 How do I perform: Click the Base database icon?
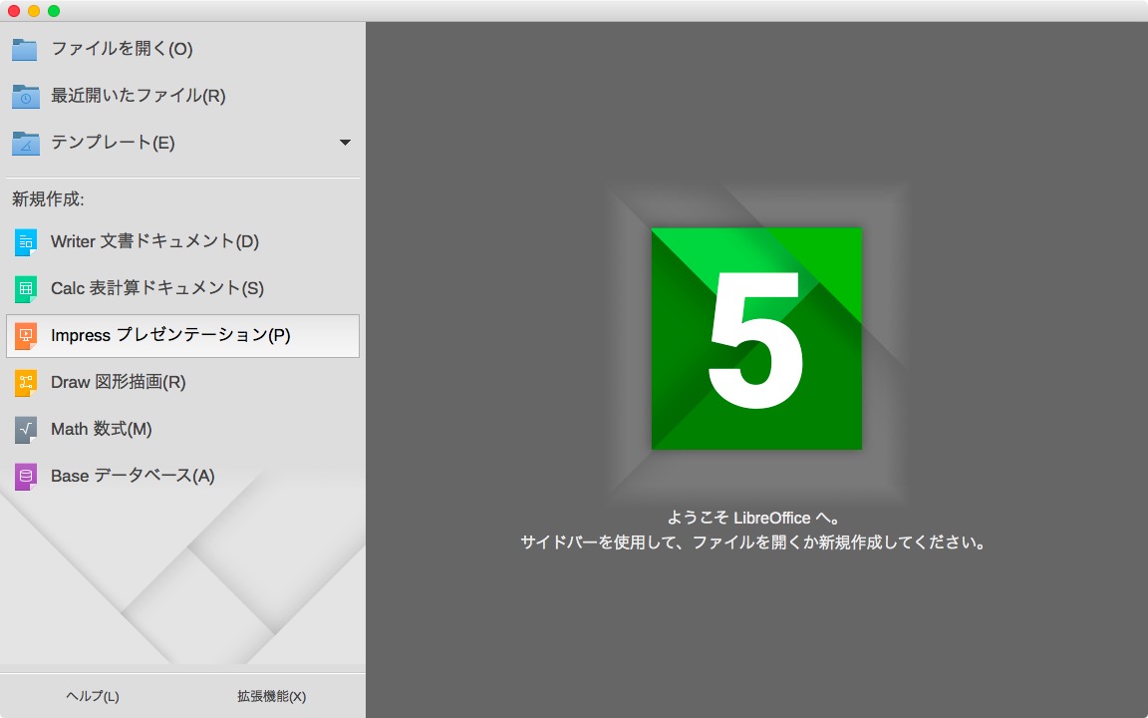[26, 477]
